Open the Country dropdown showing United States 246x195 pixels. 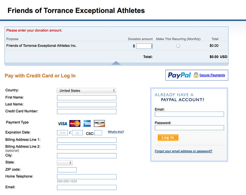(86, 91)
